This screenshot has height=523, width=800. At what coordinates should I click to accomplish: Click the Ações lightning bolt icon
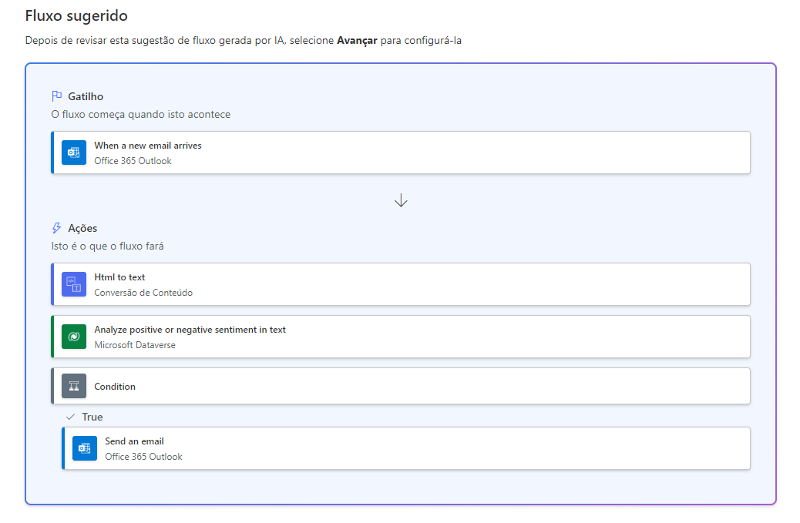click(x=56, y=228)
